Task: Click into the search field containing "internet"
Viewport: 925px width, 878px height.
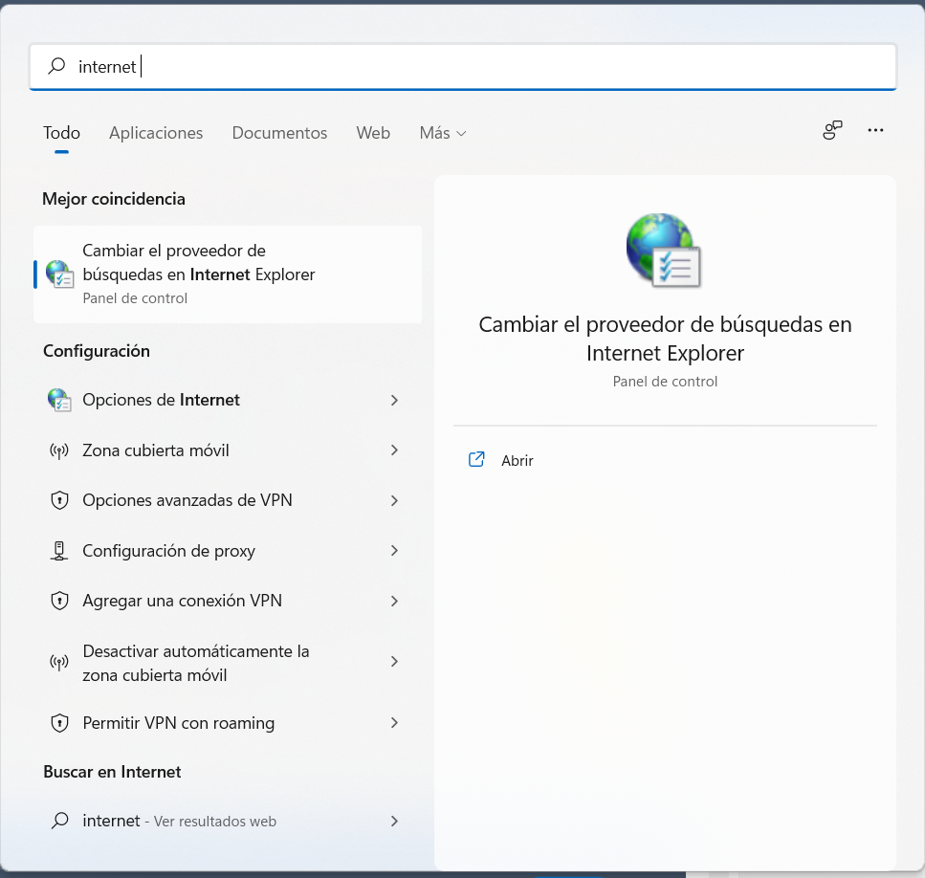Action: tap(463, 67)
